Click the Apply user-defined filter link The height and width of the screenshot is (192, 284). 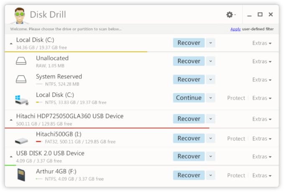(235, 29)
